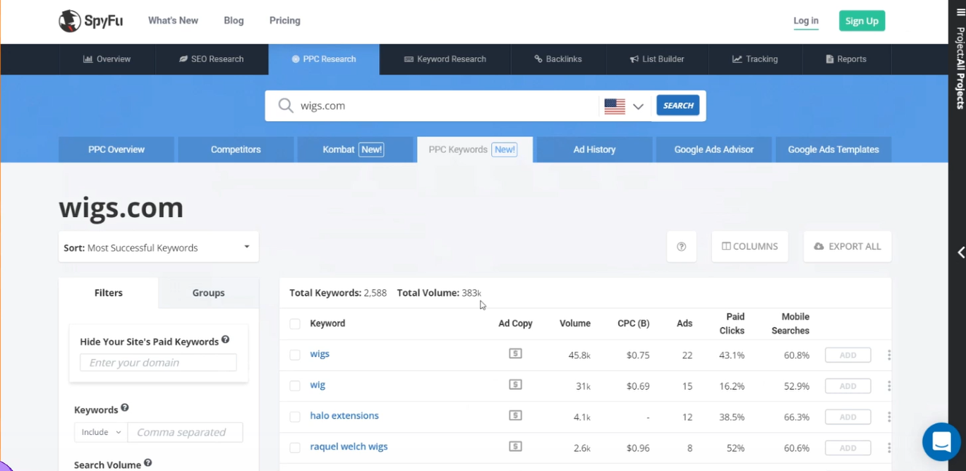The width and height of the screenshot is (966, 471).
Task: Open the halo extensions keyword link
Action: click(x=344, y=416)
